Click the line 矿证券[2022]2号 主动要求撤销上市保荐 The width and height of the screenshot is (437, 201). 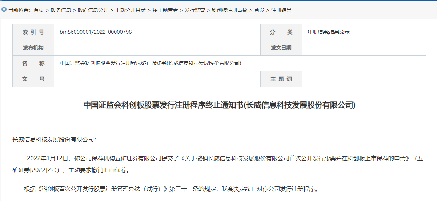[x=71, y=170]
